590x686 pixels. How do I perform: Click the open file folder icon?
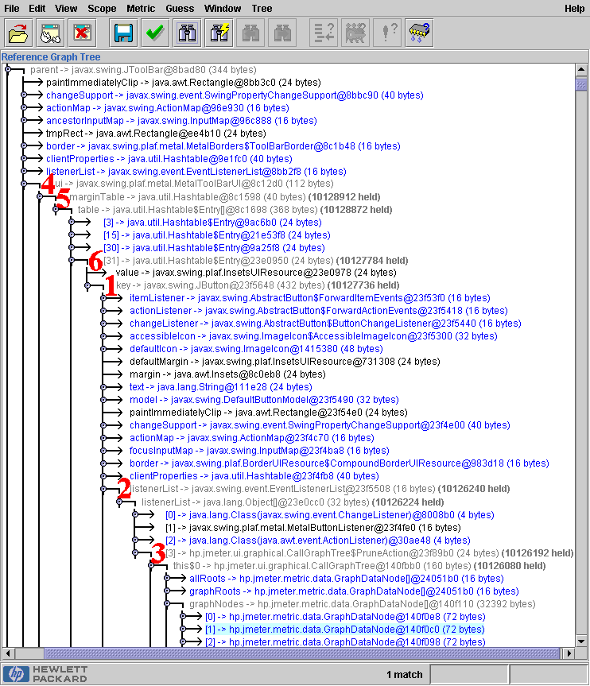click(x=17, y=33)
